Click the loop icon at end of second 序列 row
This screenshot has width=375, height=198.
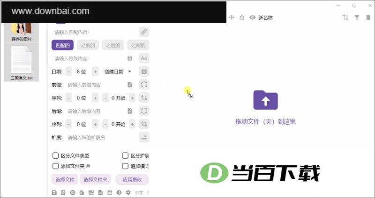pos(144,124)
